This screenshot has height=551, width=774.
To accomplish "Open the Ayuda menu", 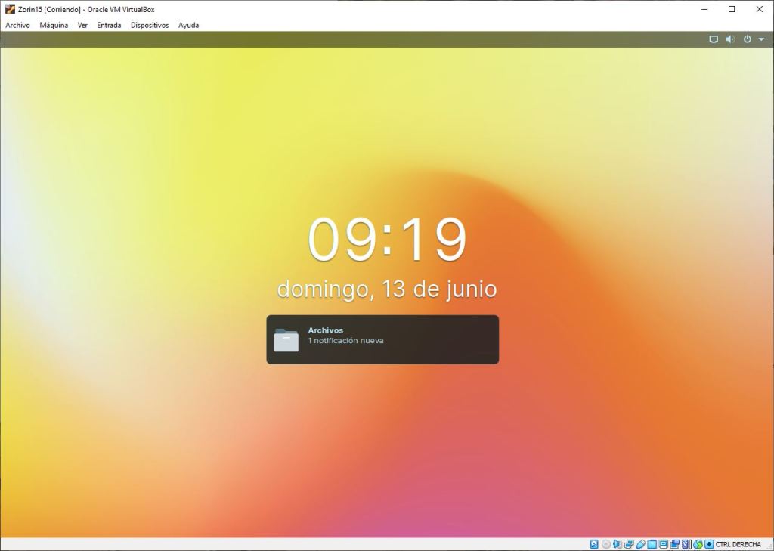I will (188, 25).
